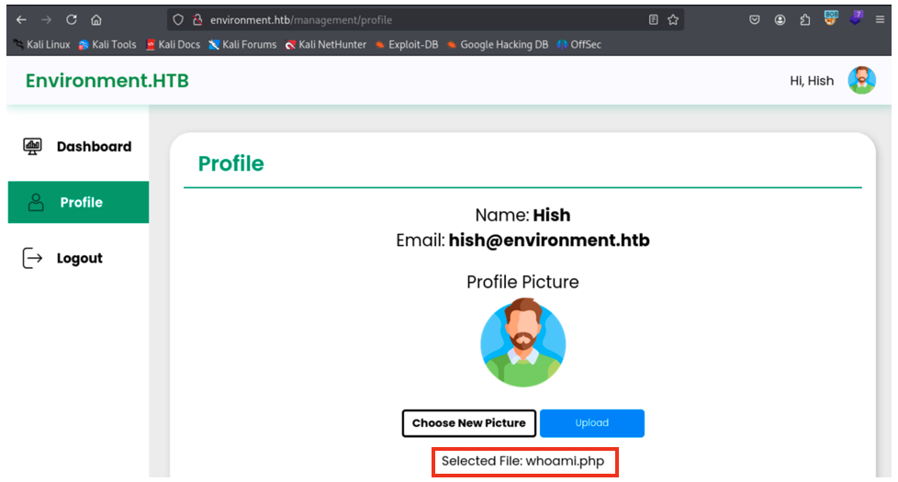The image size is (898, 482).
Task: Click the Hi, Hish greeting text
Action: 812,81
